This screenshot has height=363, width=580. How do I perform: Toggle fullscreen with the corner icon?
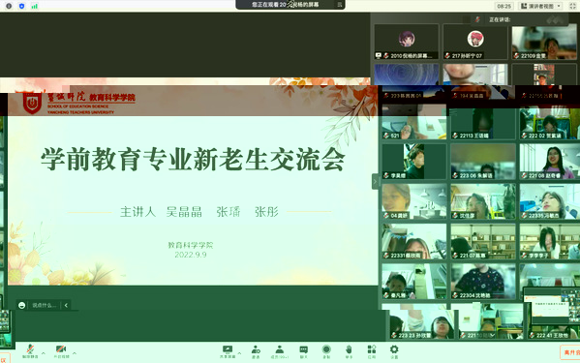coord(572,6)
